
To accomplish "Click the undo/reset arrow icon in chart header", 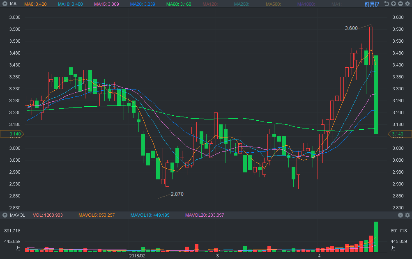I will click(x=387, y=4).
